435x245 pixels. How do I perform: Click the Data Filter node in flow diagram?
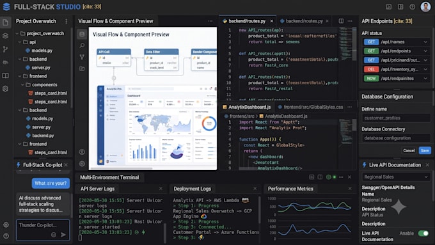point(161,59)
